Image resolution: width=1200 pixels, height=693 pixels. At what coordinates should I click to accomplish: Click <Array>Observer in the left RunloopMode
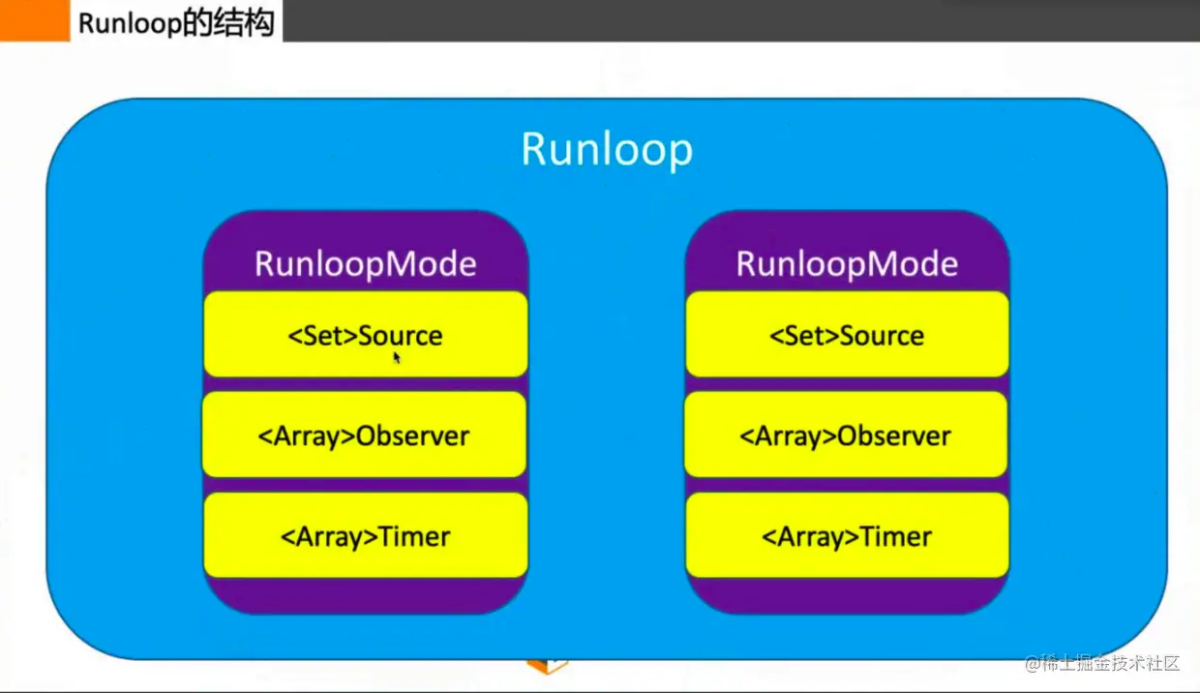coord(365,435)
